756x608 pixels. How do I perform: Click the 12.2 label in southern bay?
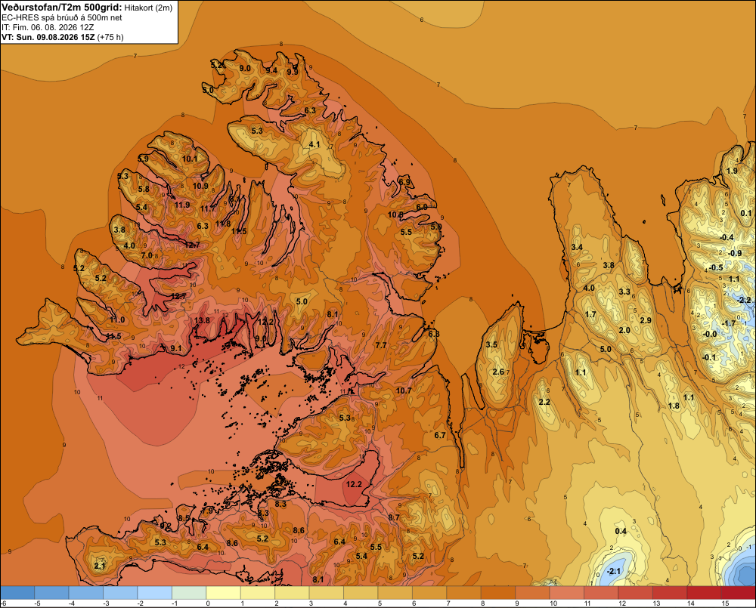click(354, 484)
